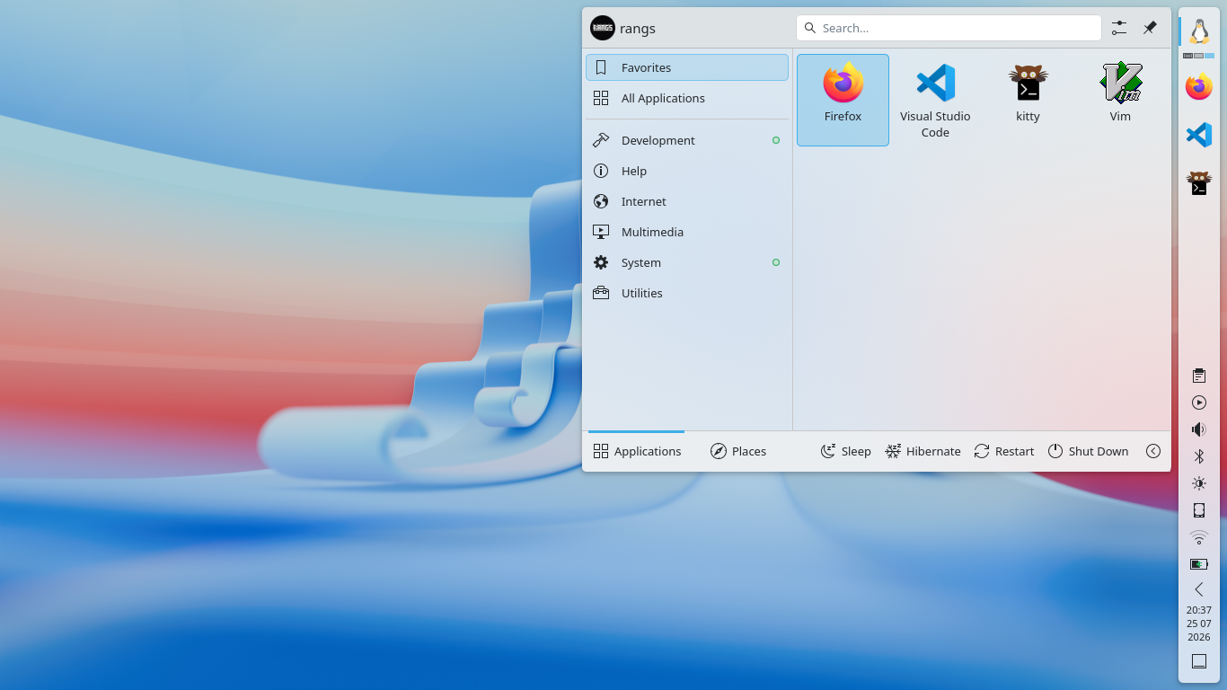
Task: Click the Sleep button
Action: click(x=845, y=451)
